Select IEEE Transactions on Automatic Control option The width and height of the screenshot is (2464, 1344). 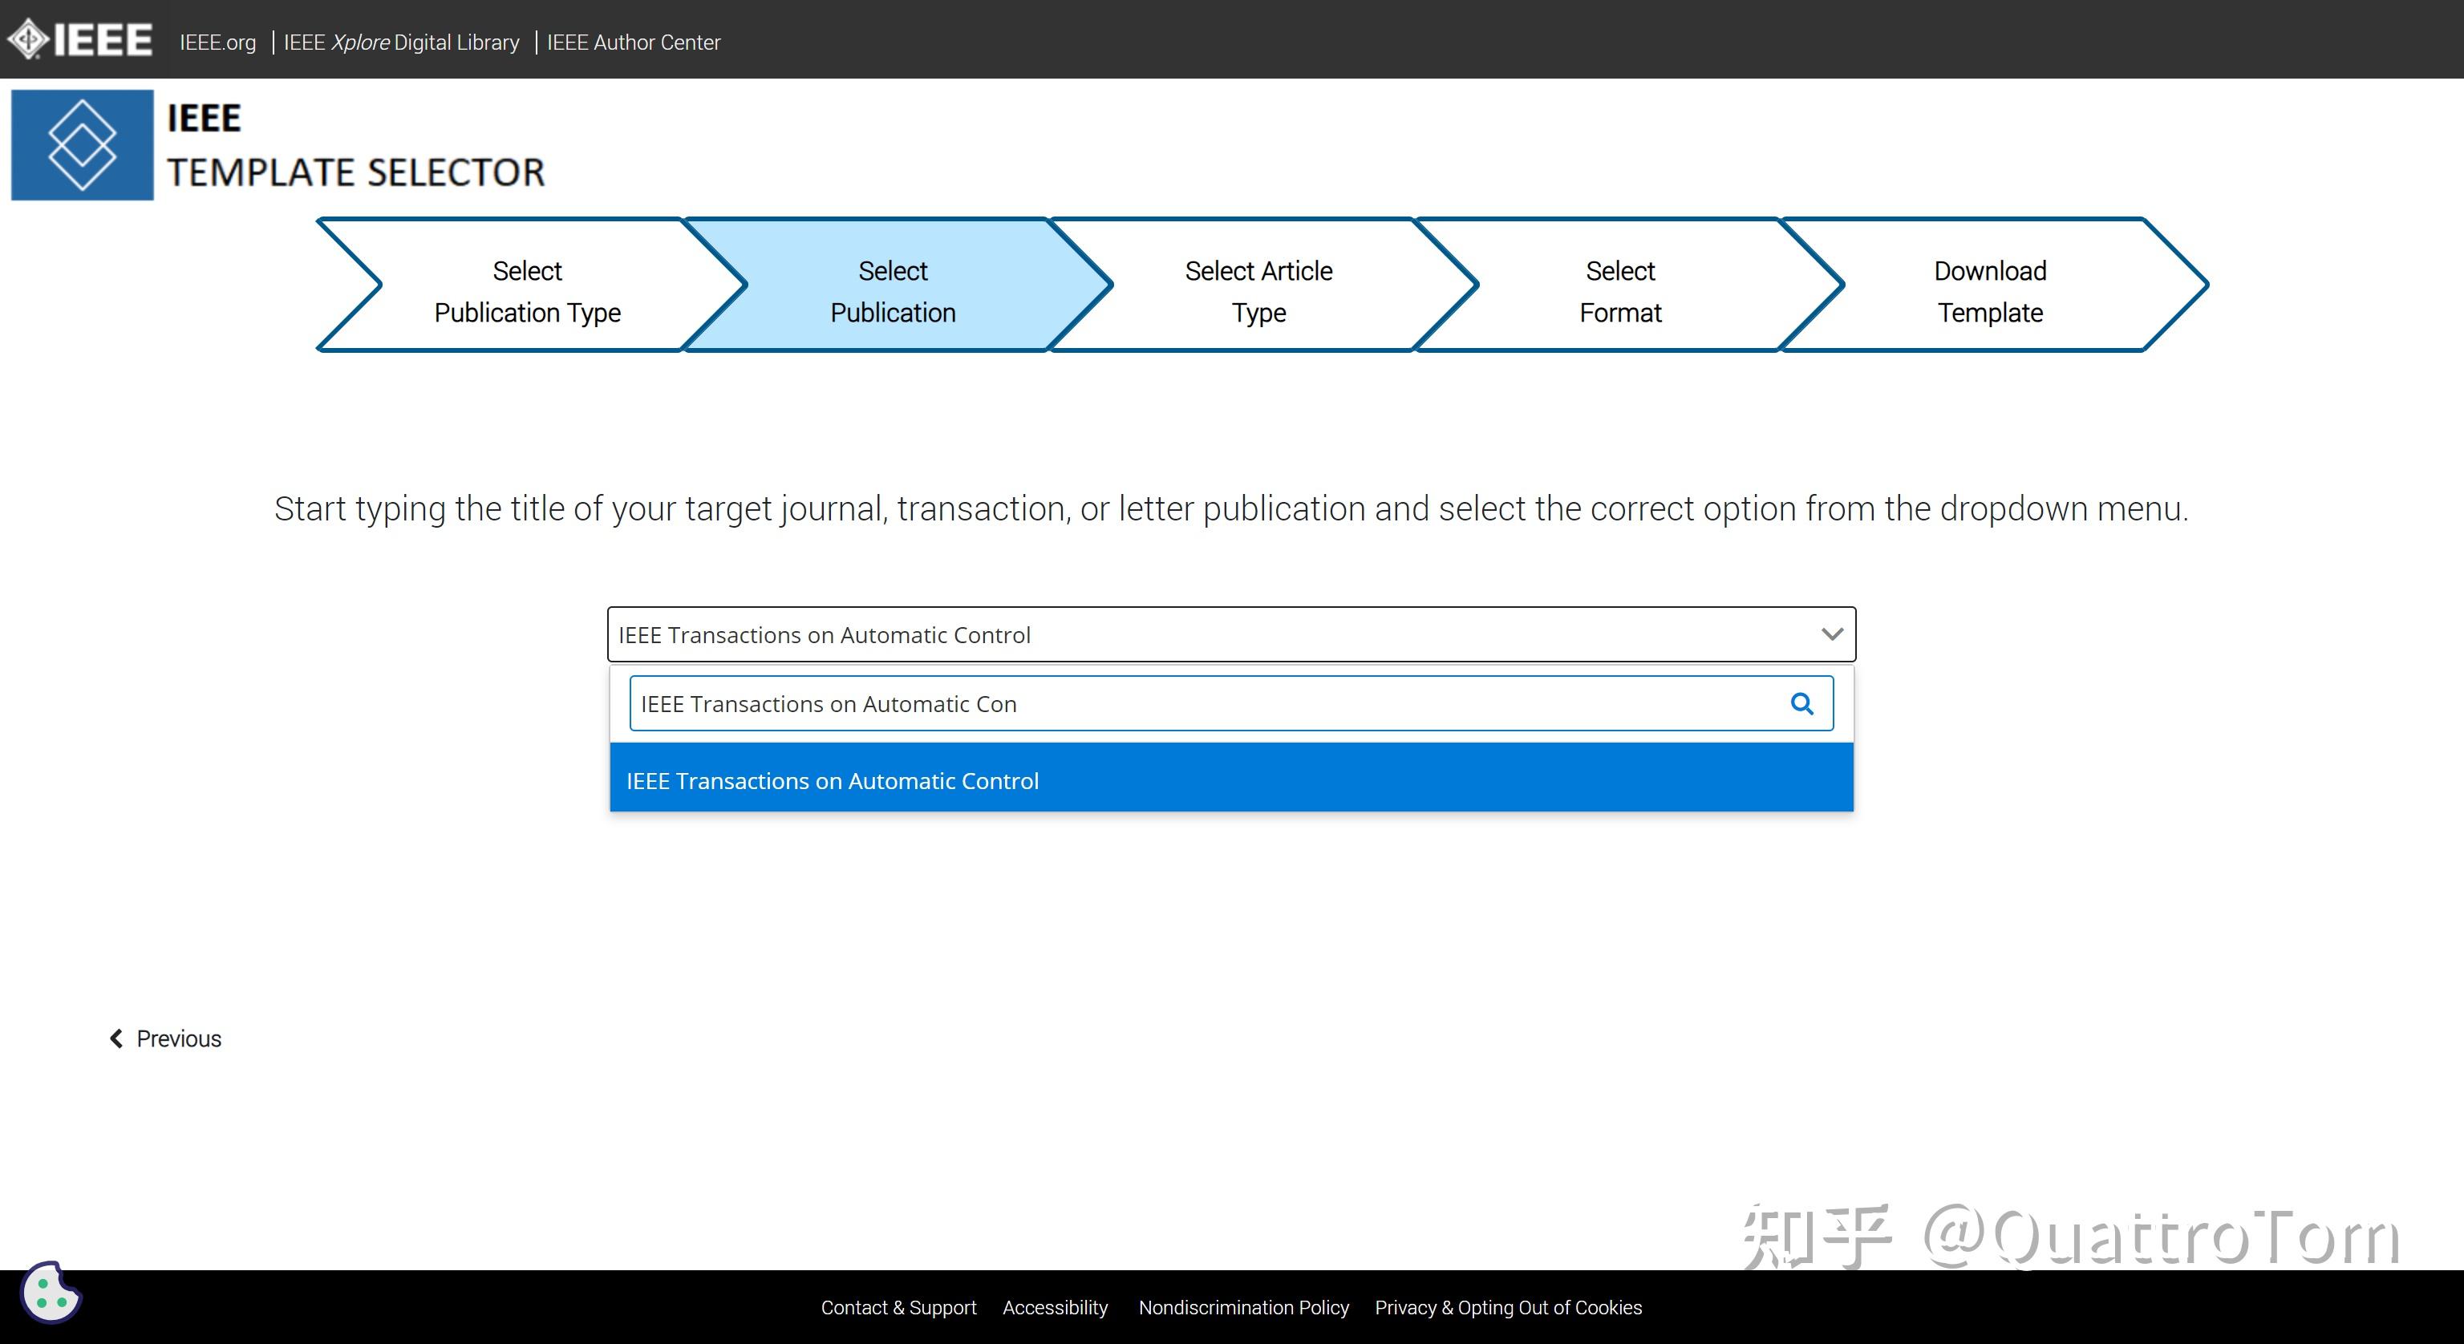[1231, 779]
